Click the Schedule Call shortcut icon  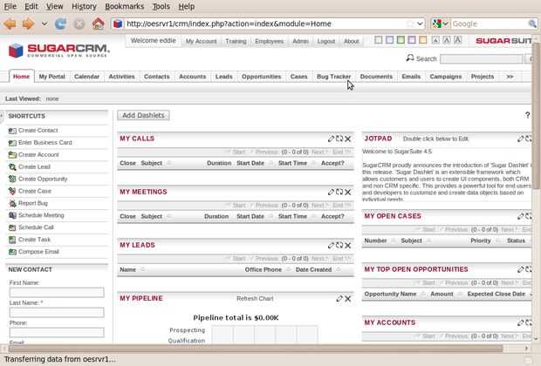coord(12,227)
